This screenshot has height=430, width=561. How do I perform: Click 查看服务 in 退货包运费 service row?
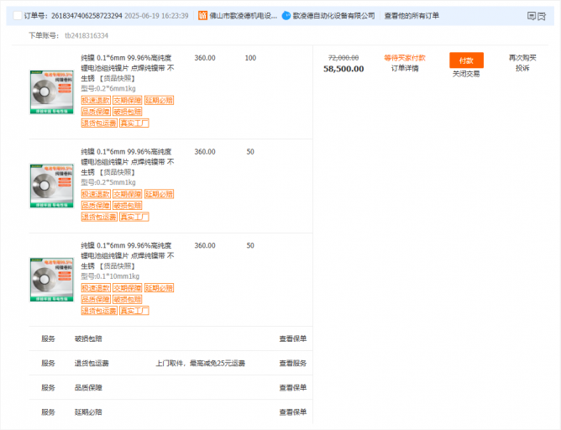click(292, 363)
